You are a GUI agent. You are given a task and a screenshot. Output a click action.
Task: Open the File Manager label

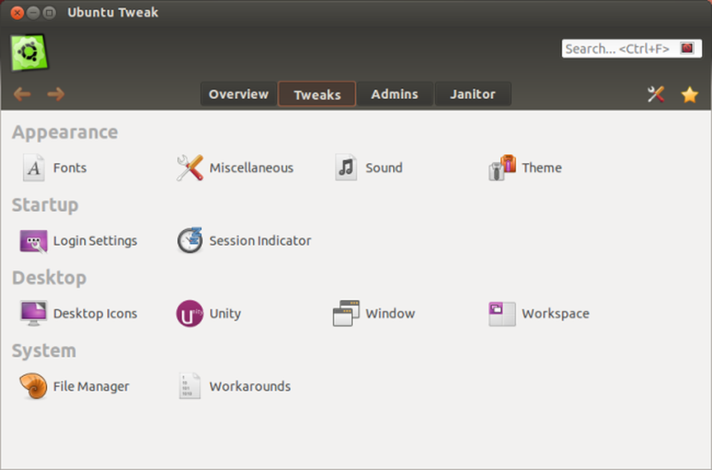coord(91,387)
